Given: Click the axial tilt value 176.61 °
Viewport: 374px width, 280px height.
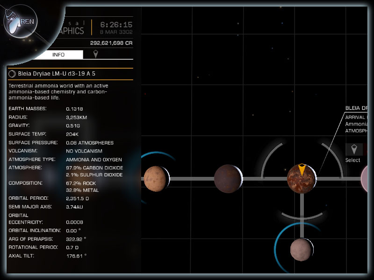Looking at the screenshot, I should click(x=77, y=256).
